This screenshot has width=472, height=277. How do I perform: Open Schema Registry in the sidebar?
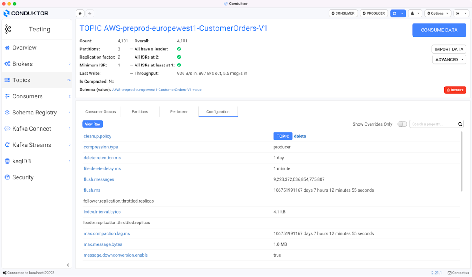tap(35, 113)
